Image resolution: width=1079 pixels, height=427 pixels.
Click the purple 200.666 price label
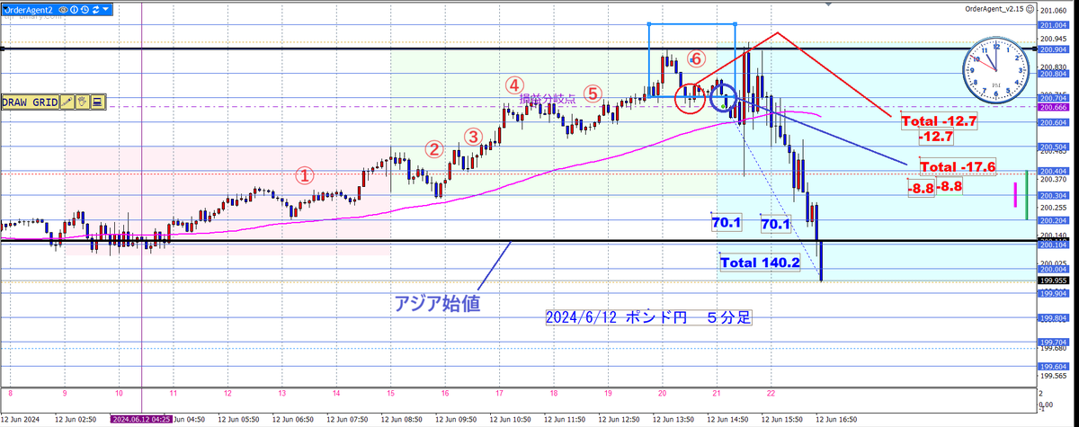(1053, 108)
